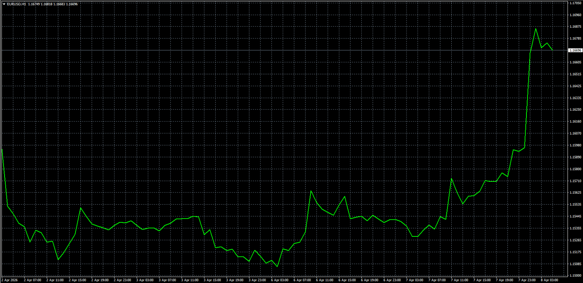The height and width of the screenshot is (283, 583).
Task: Click the 2 Apr 11:00 time label
Action: (x=55, y=280)
